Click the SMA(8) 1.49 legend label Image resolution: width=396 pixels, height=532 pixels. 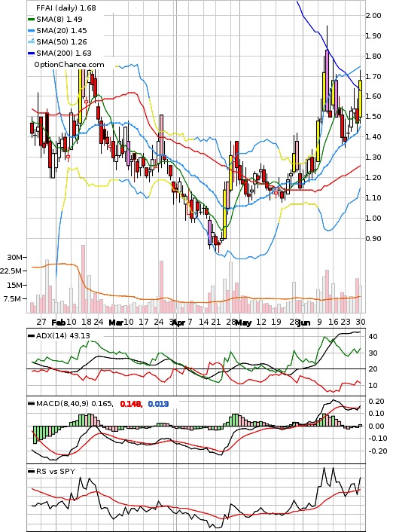click(x=59, y=20)
